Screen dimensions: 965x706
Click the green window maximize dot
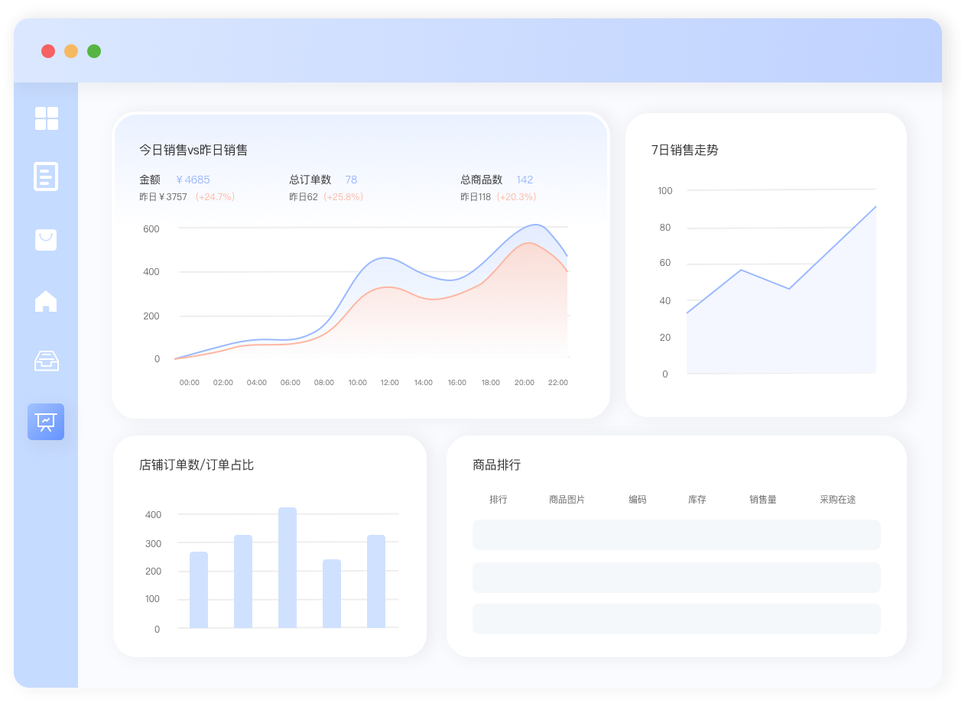tap(94, 51)
